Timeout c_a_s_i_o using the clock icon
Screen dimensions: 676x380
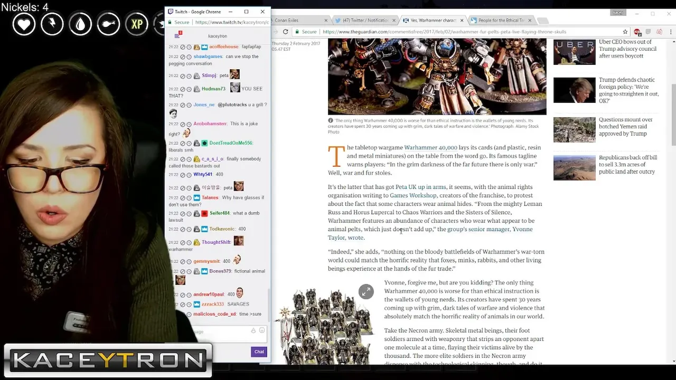click(189, 159)
